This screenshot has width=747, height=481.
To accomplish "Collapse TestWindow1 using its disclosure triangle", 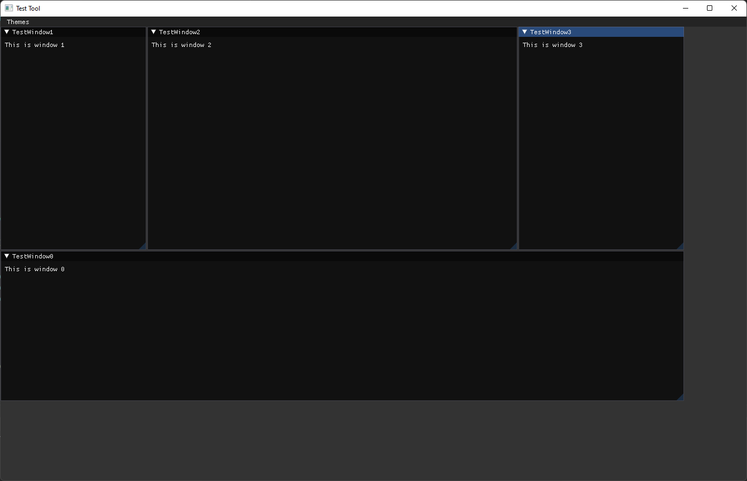I will click(6, 31).
